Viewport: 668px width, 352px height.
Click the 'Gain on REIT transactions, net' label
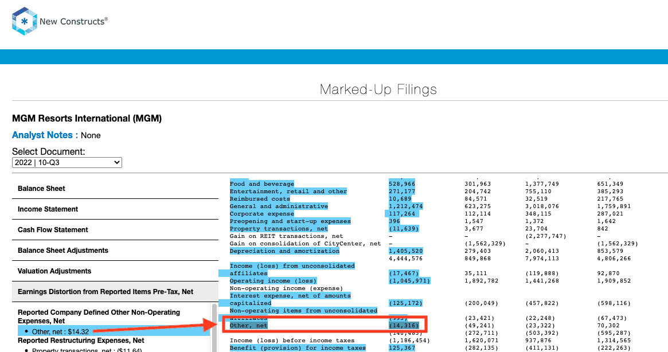[286, 236]
